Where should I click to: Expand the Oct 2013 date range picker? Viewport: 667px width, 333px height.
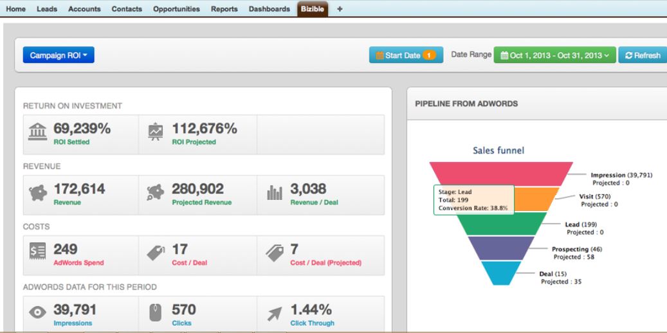pos(555,56)
